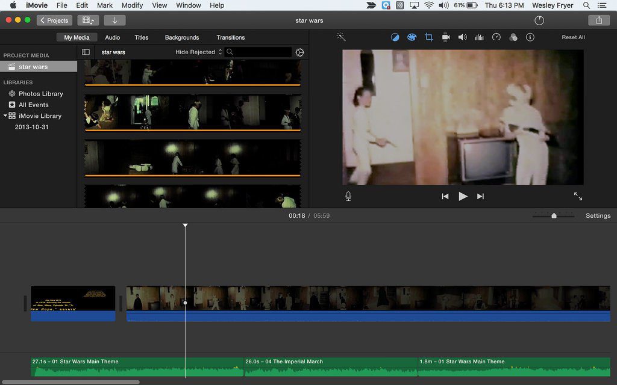Open the Hide Rejected dropdown

click(x=198, y=52)
